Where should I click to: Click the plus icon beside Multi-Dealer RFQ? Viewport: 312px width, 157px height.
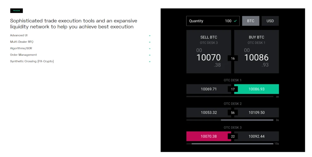pyautogui.click(x=150, y=42)
